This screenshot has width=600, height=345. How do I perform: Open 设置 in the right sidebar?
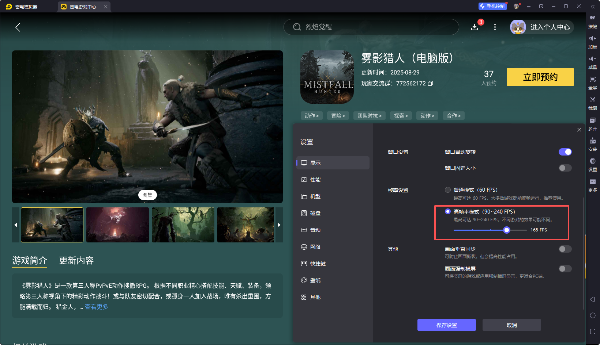pos(593,165)
